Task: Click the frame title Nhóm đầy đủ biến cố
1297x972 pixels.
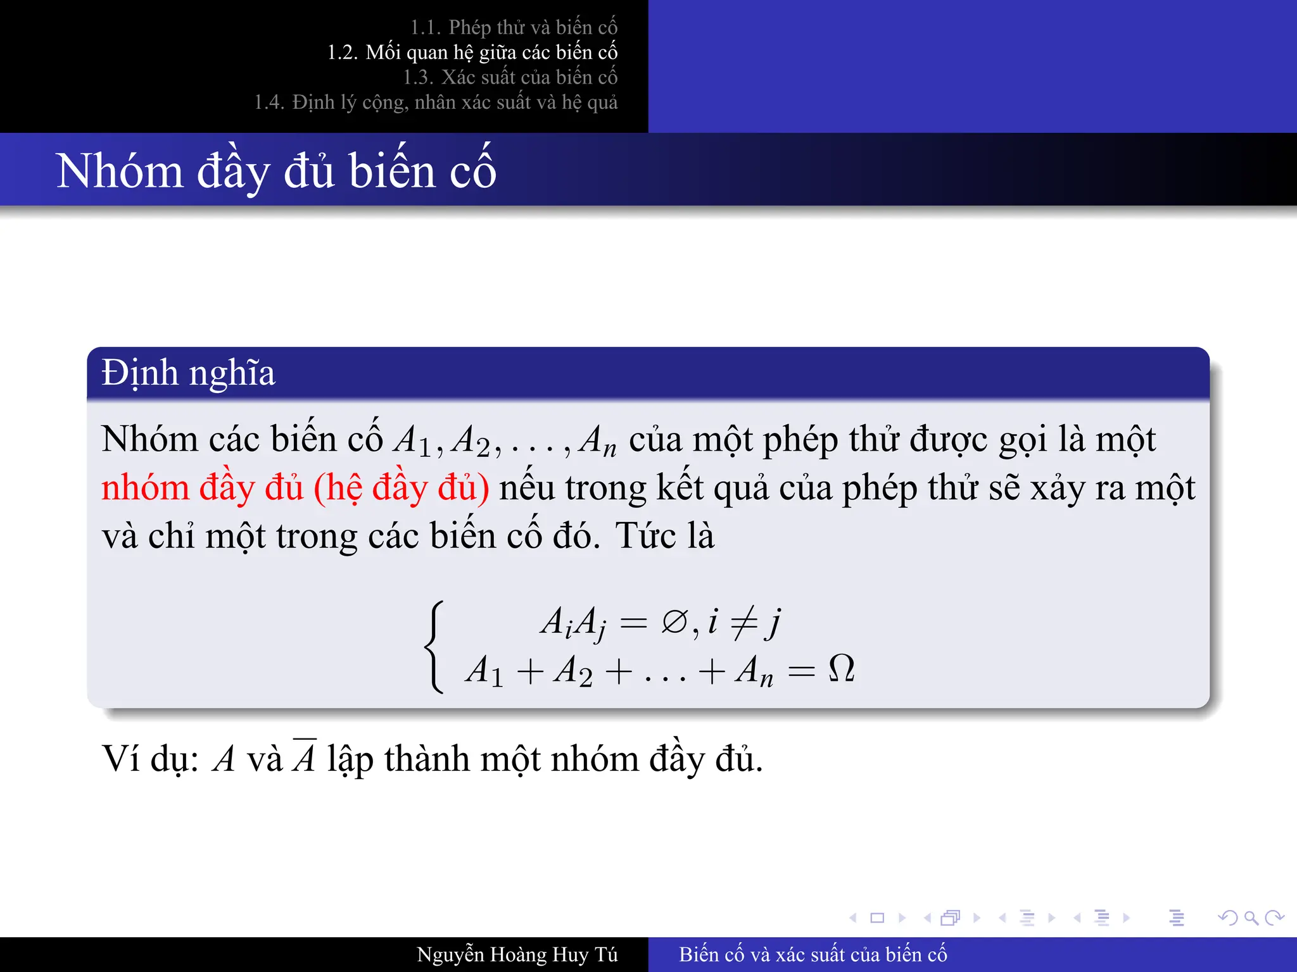Action: 276,171
